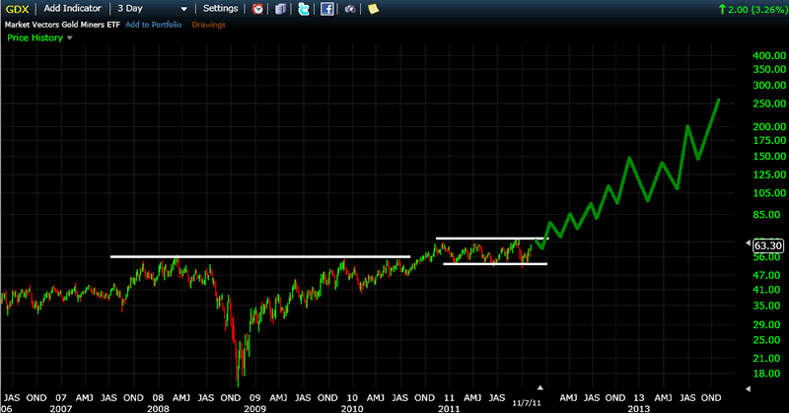Screen dimensions: 789x413
Task: Share chart via Twitter icon
Action: pyautogui.click(x=303, y=9)
